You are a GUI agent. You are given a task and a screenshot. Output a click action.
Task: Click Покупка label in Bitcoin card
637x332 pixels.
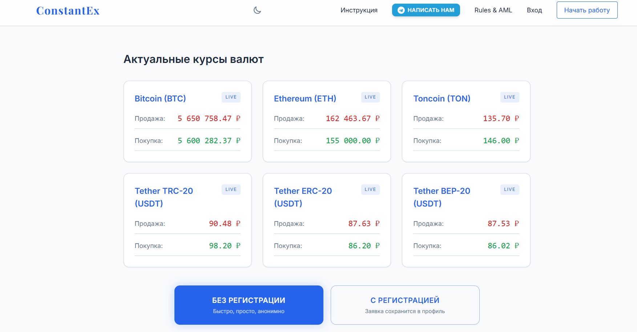click(x=149, y=141)
